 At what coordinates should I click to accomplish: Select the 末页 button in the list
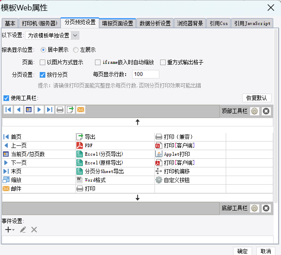(39, 171)
